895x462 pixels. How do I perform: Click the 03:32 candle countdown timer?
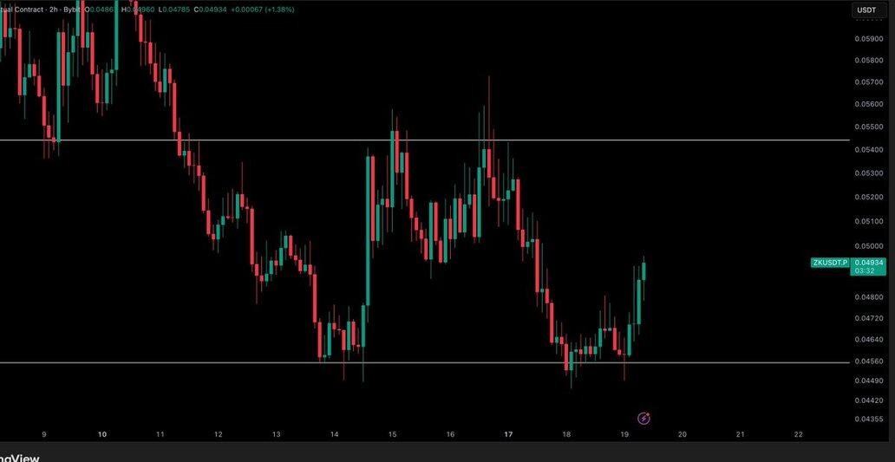(864, 271)
